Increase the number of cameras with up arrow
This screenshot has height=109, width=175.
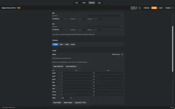139,7
